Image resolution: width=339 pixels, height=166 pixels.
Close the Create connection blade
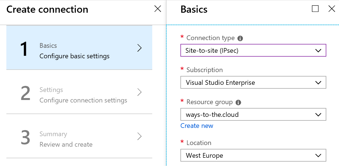pyautogui.click(x=157, y=9)
